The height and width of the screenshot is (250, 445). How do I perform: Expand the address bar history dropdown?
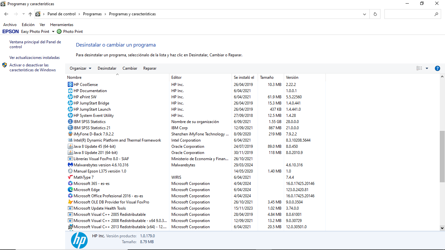pyautogui.click(x=365, y=14)
